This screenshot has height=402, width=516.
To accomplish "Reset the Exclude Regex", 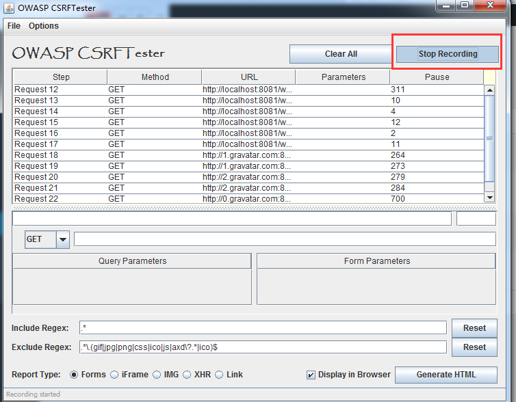I will click(x=474, y=347).
